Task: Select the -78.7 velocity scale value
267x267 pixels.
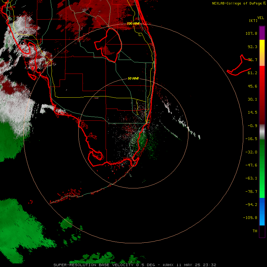Action: tap(251, 192)
